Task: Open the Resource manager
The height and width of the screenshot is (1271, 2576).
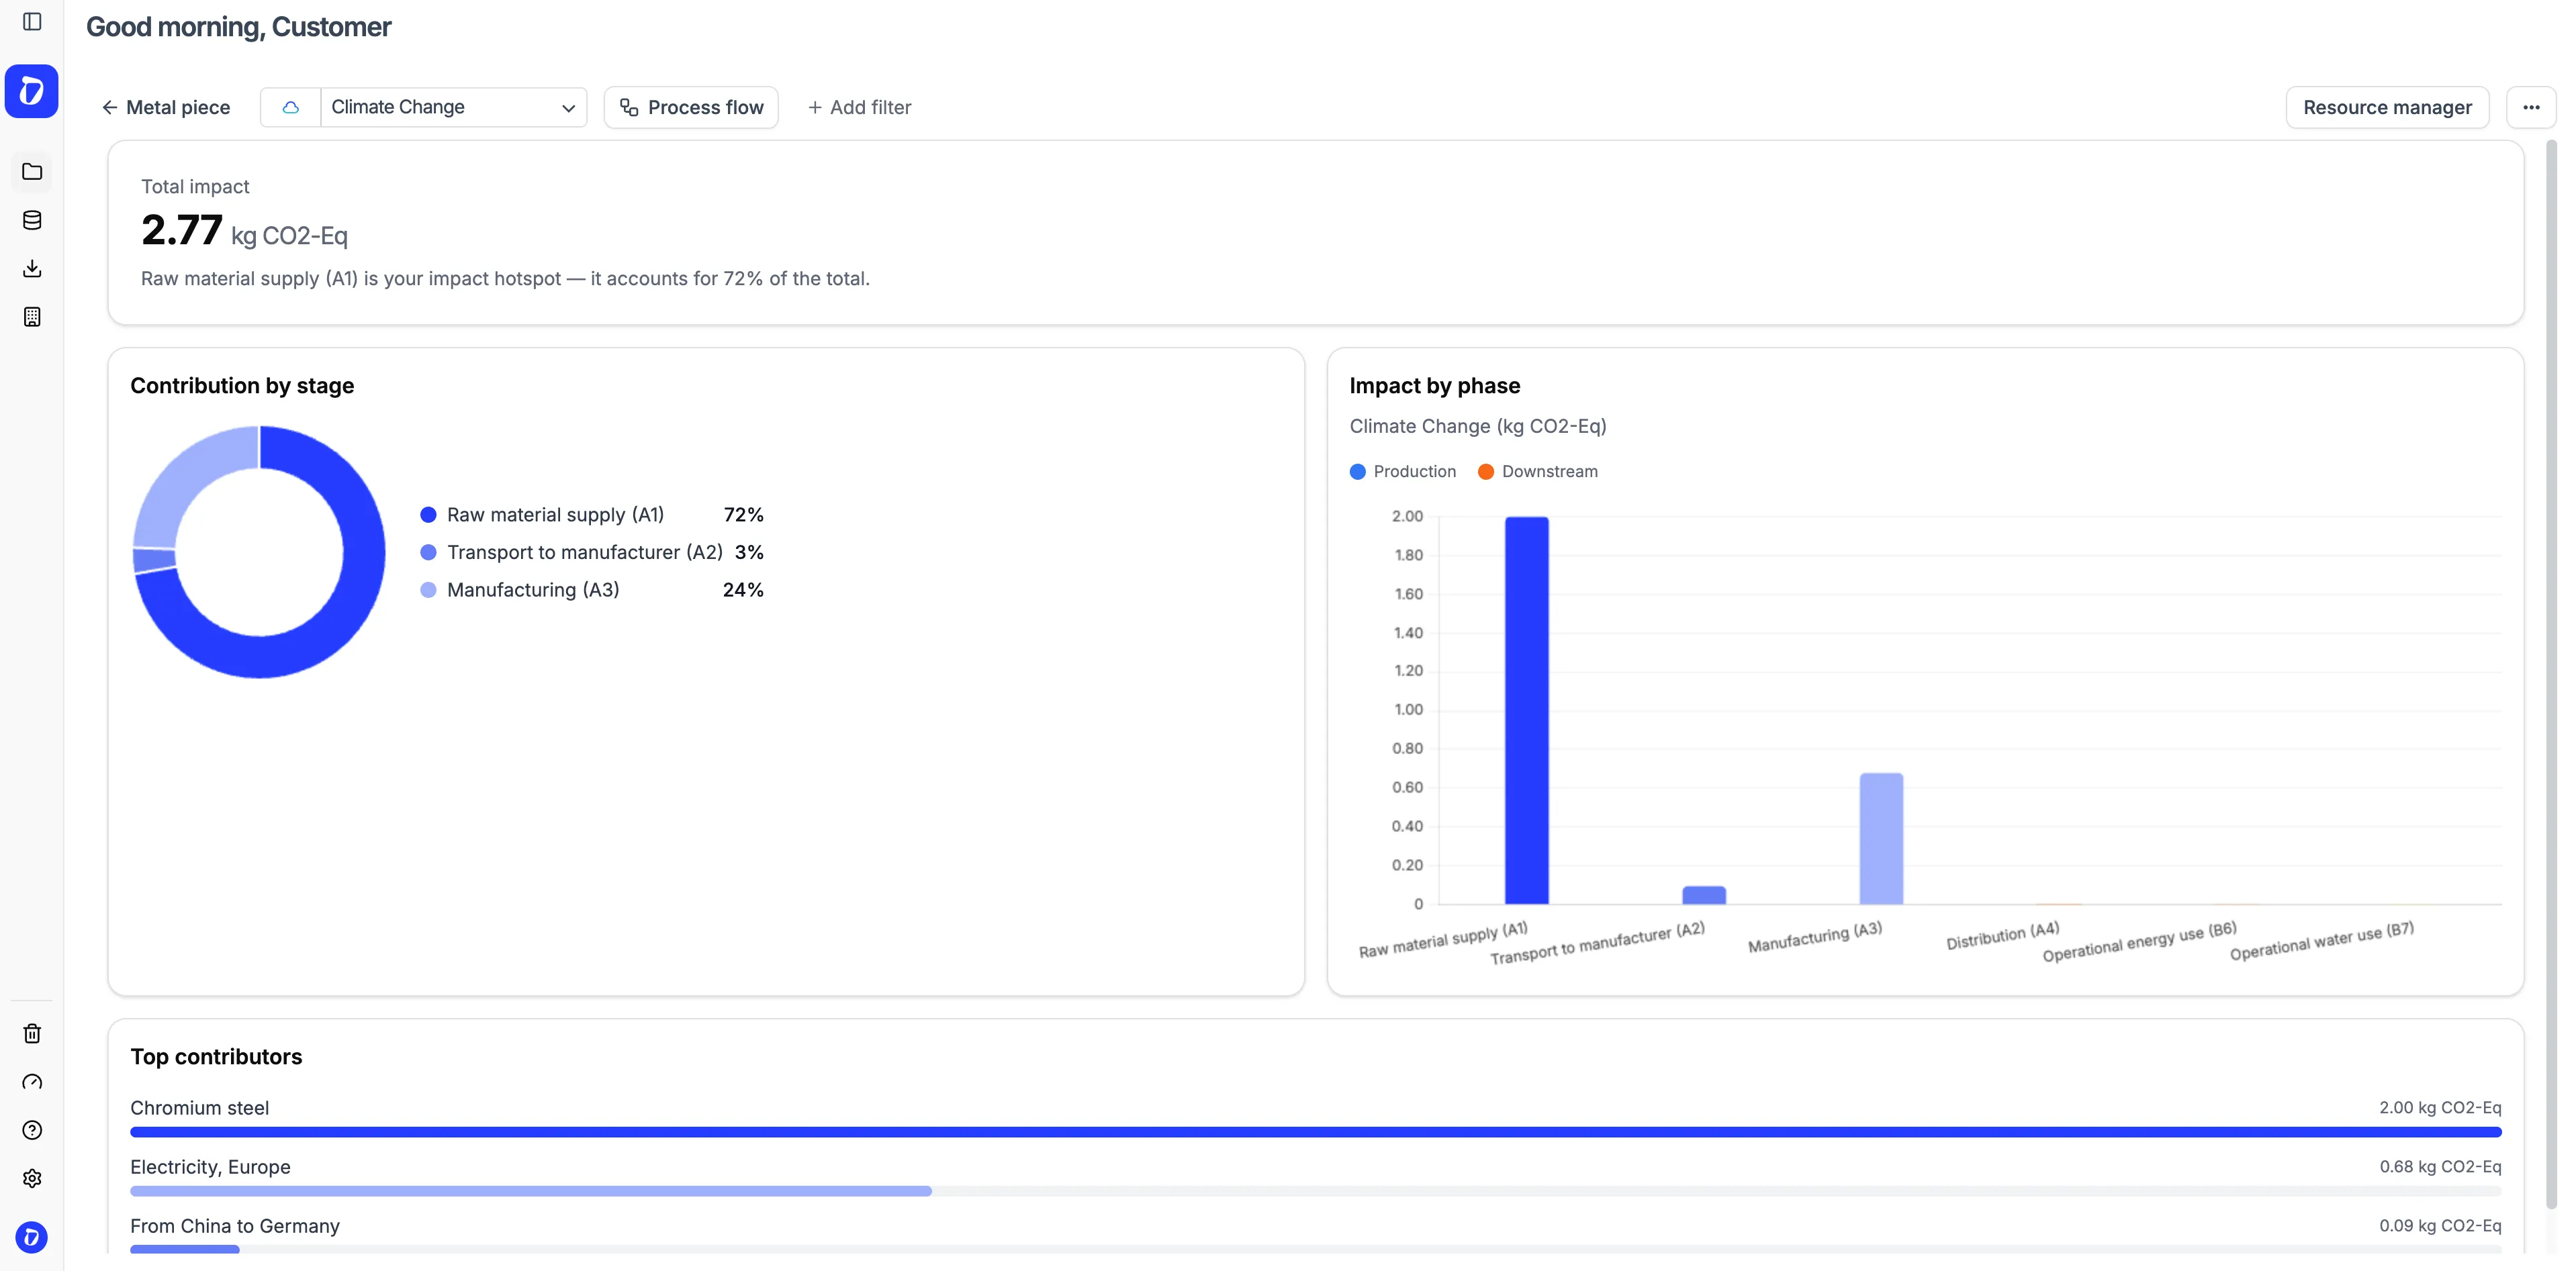Action: tap(2388, 107)
